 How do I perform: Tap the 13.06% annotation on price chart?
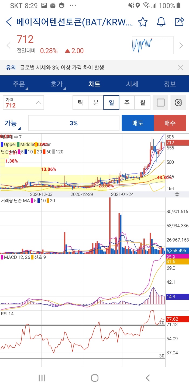(x=49, y=169)
